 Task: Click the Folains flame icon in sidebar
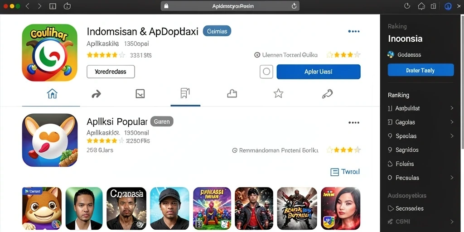(x=390, y=164)
